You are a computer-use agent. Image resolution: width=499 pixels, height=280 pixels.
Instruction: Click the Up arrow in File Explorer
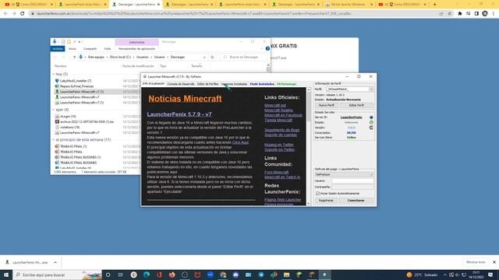pyautogui.click(x=75, y=57)
